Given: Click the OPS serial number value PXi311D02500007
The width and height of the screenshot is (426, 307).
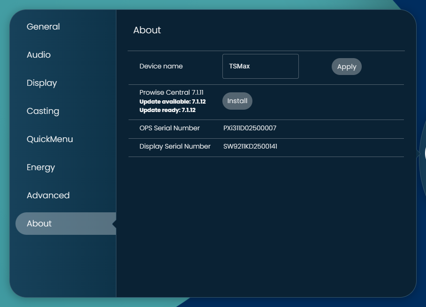Looking at the screenshot, I should pyautogui.click(x=250, y=128).
